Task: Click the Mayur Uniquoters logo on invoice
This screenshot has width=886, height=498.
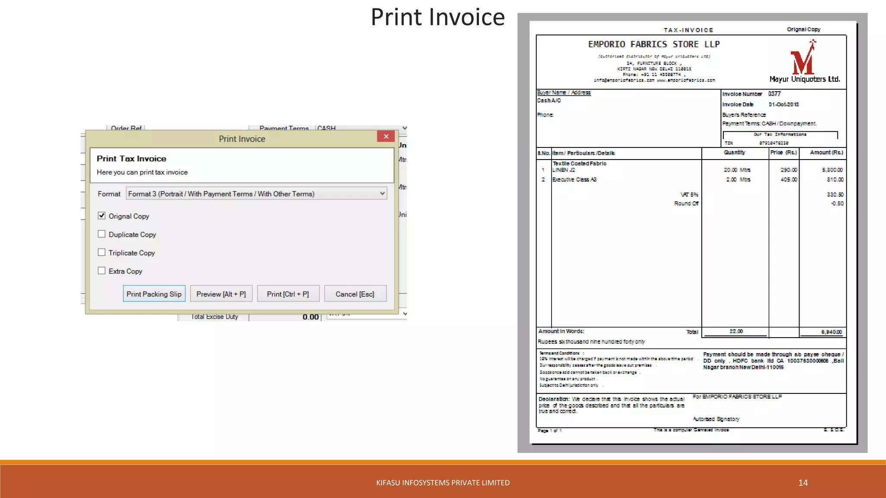Action: [x=804, y=62]
